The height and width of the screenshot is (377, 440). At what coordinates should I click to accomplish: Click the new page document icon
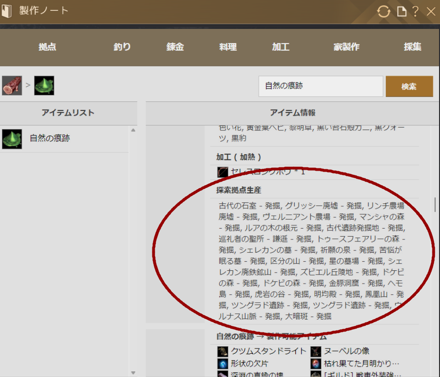402,12
